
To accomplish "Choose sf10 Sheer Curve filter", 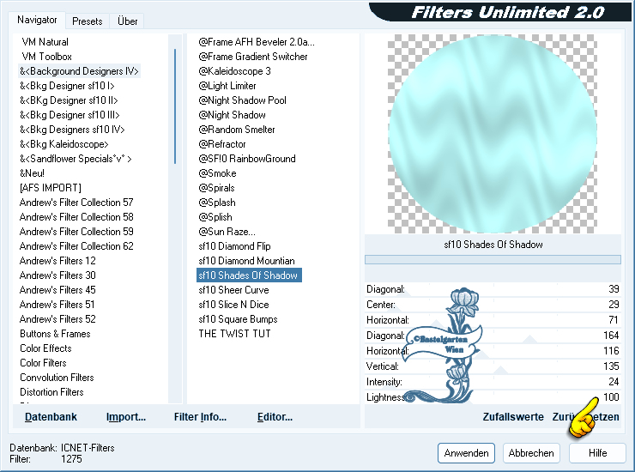I will 233,290.
